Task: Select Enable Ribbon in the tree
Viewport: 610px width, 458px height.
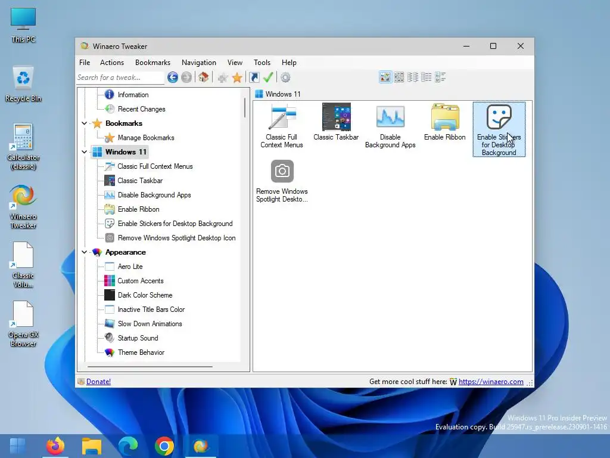Action: pos(138,209)
